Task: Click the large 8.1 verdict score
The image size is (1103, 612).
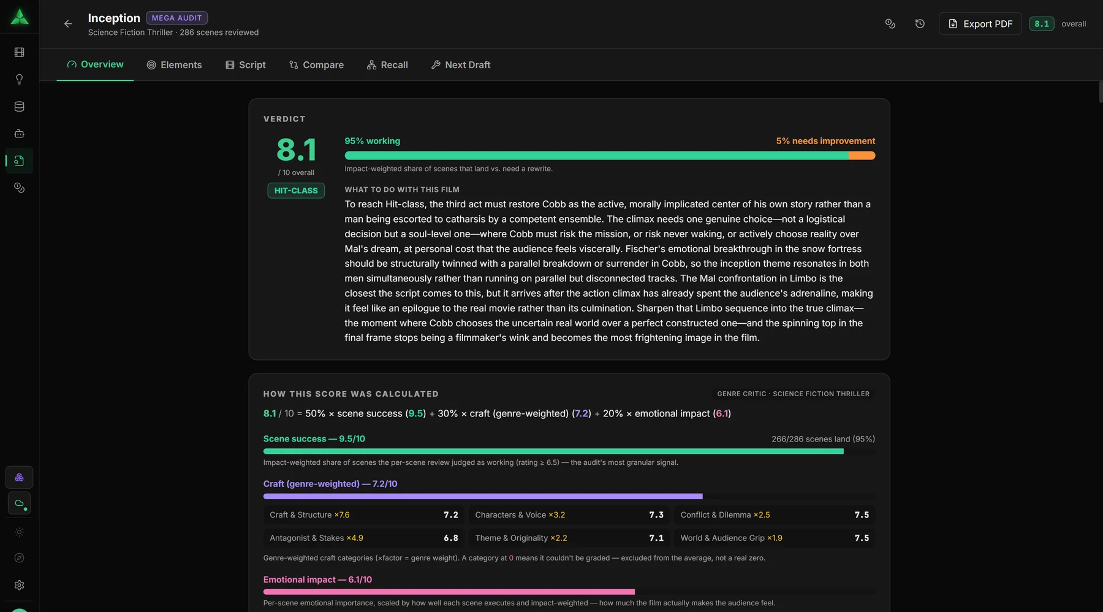Action: (x=296, y=150)
